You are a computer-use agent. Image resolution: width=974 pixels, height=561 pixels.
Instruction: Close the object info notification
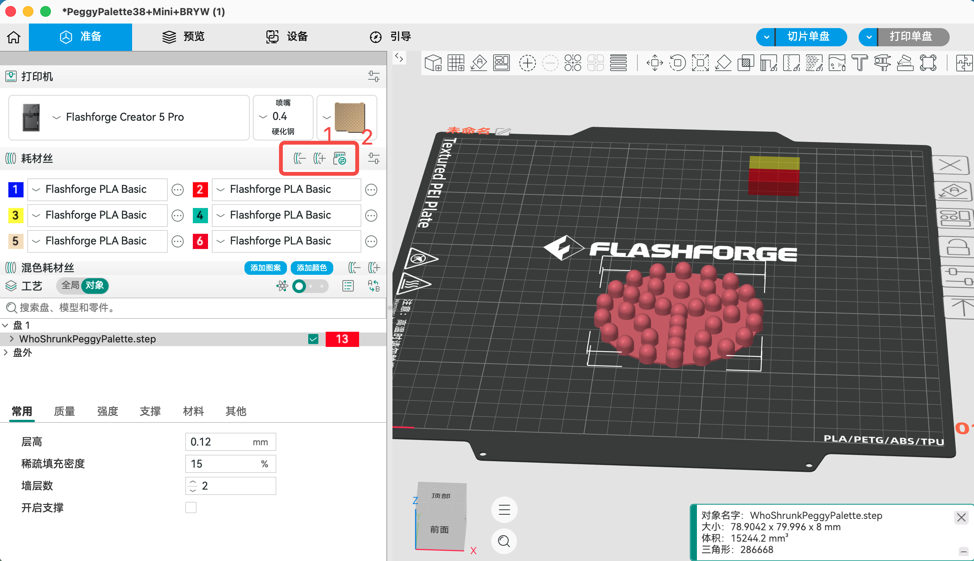pyautogui.click(x=961, y=517)
